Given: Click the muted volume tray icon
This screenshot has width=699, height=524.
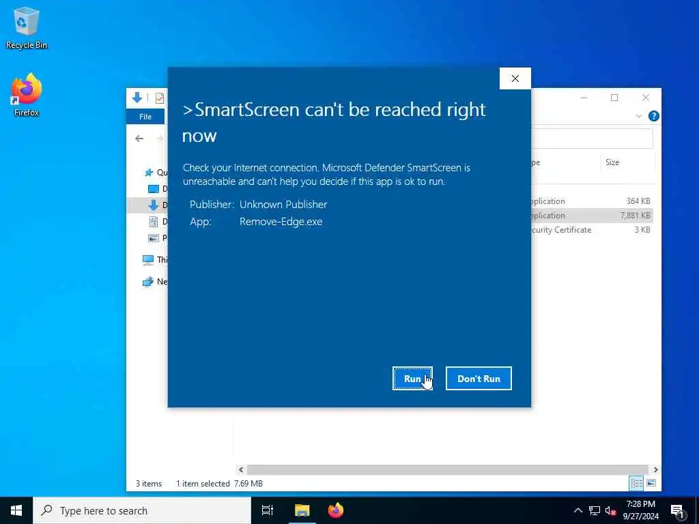Looking at the screenshot, I should pos(610,510).
